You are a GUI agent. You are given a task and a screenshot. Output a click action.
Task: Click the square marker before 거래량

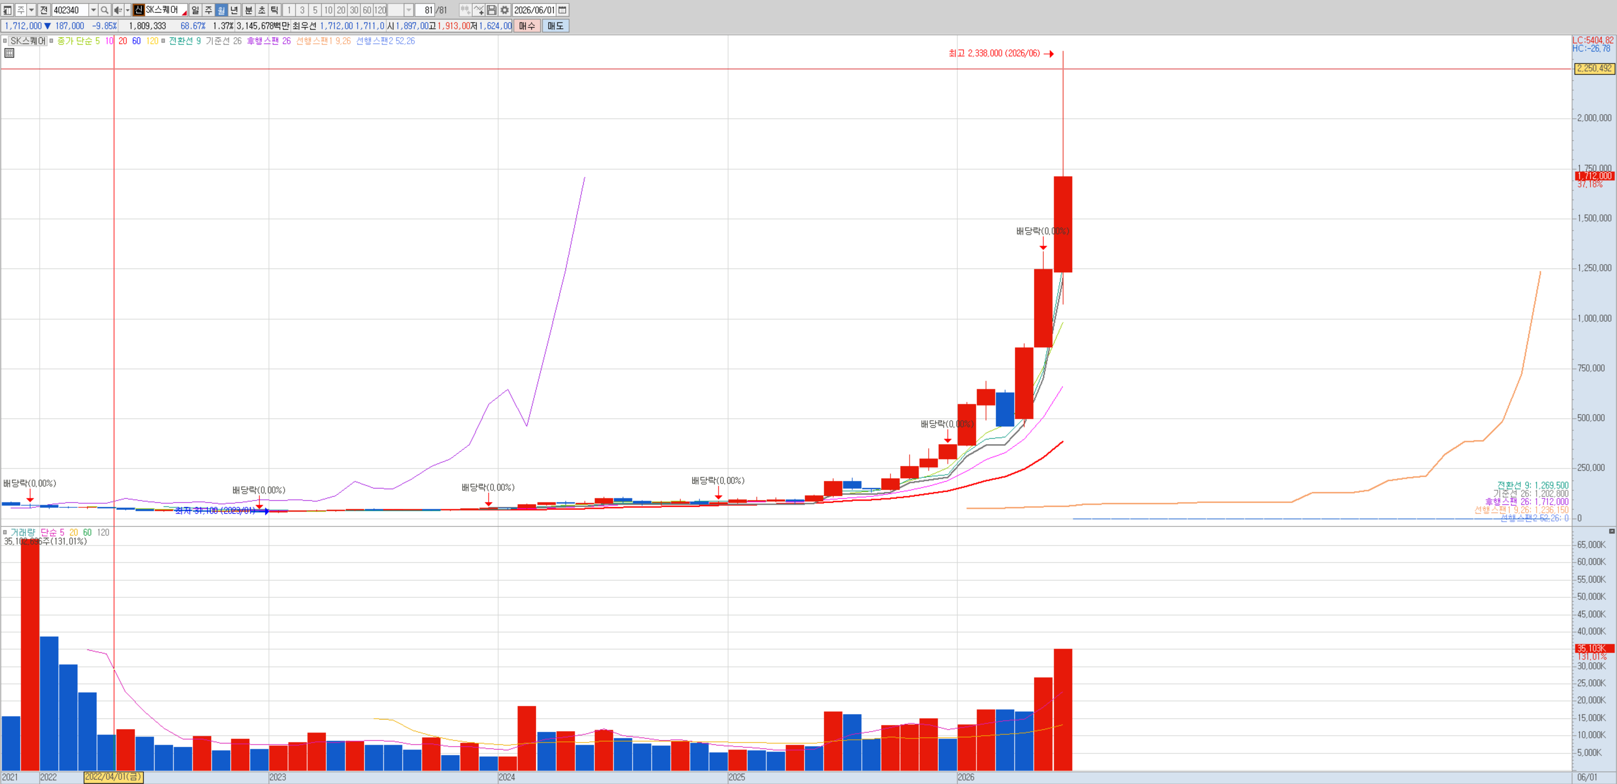[x=5, y=533]
